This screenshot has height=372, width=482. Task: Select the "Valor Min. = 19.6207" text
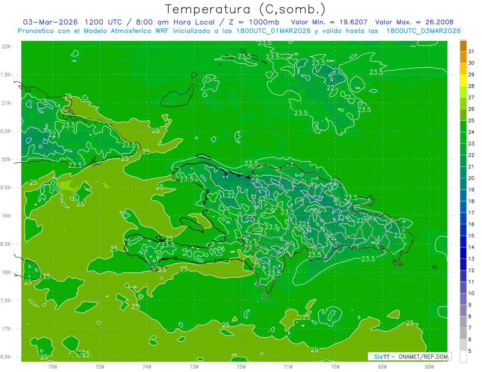[329, 22]
